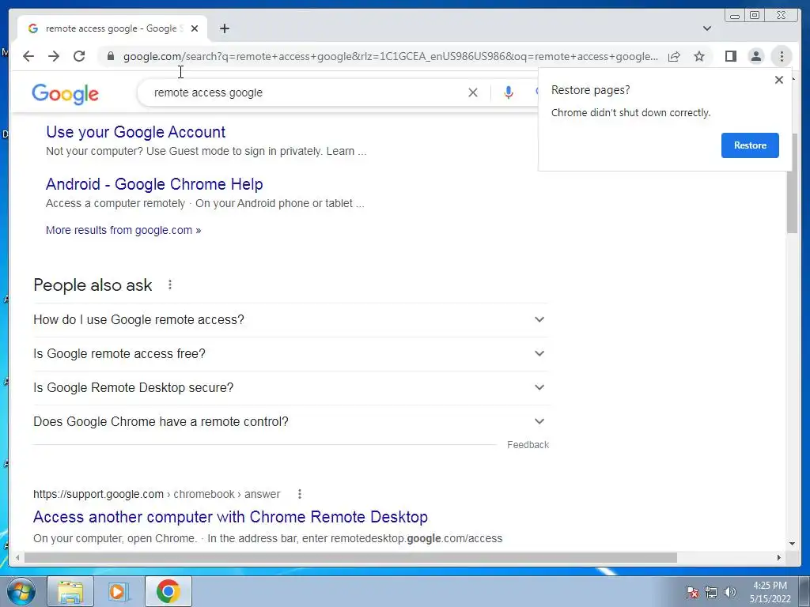View site security lock information
The height and width of the screenshot is (607, 810).
111,56
